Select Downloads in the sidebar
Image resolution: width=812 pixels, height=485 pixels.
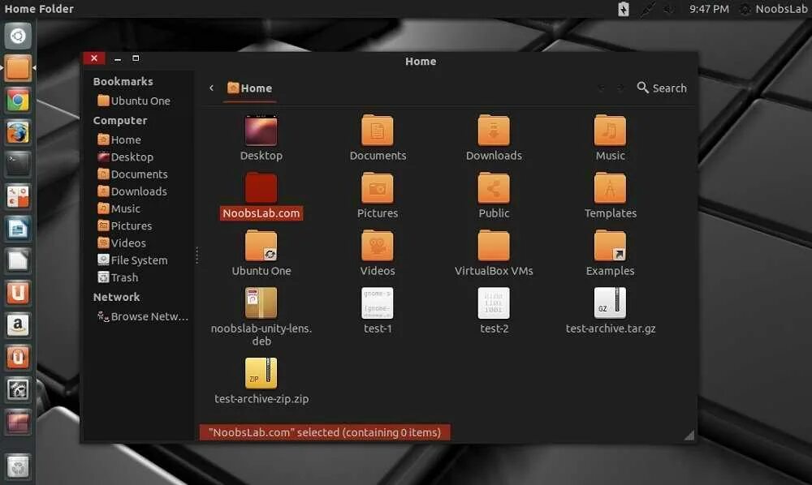click(x=132, y=191)
